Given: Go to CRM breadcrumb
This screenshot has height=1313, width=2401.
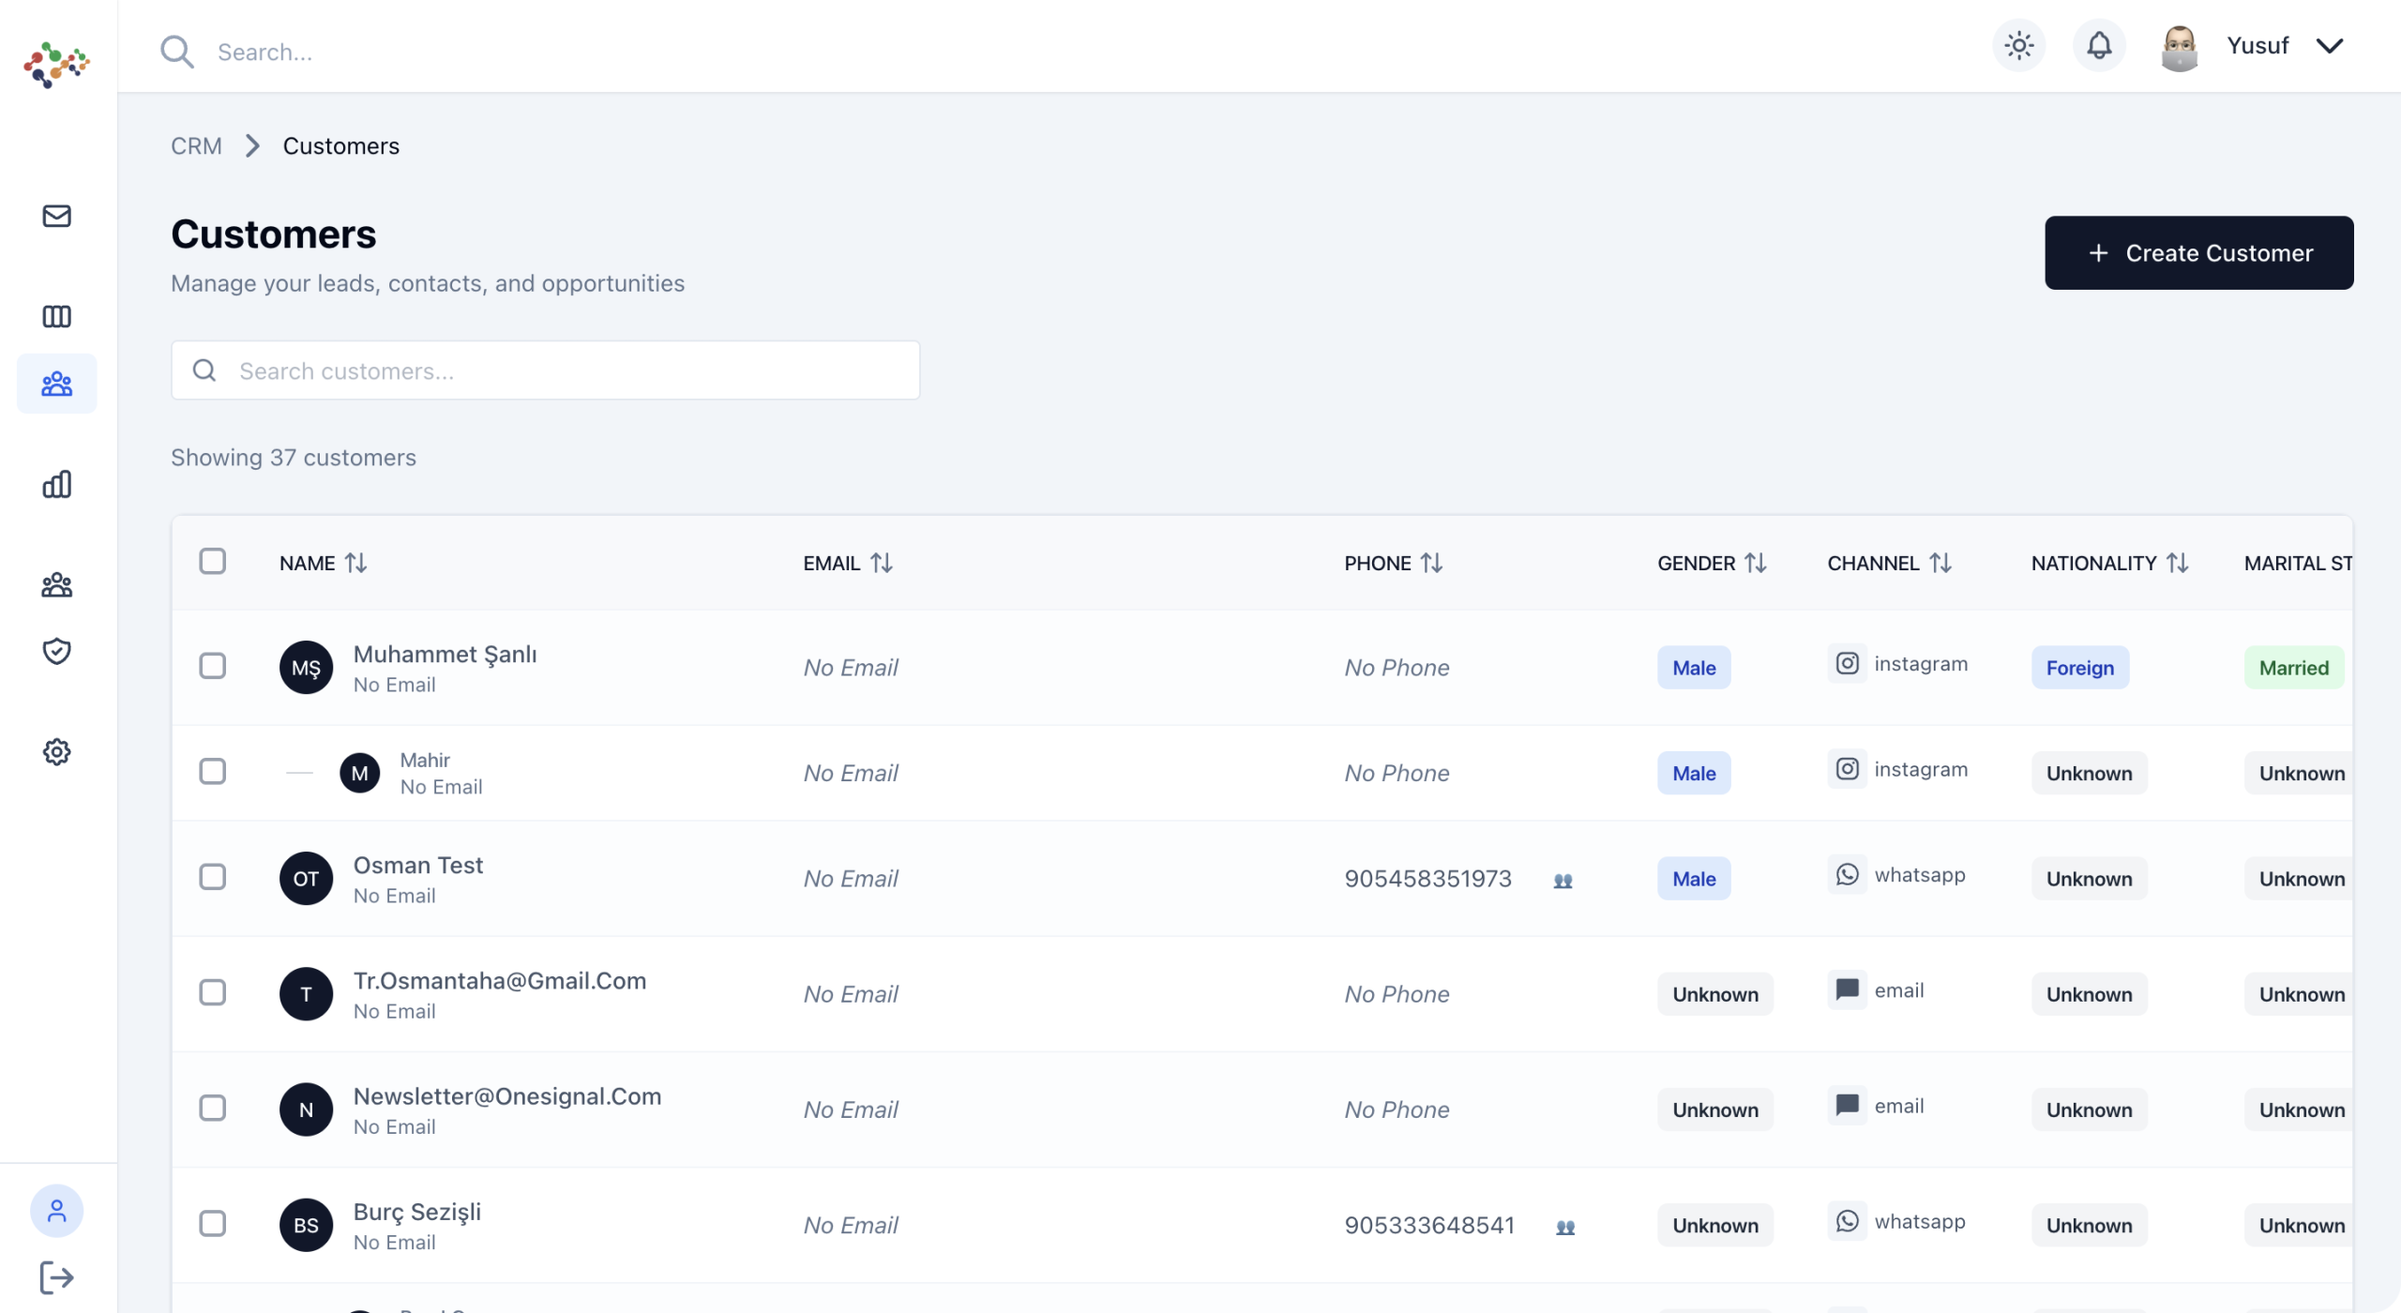Looking at the screenshot, I should (x=196, y=146).
